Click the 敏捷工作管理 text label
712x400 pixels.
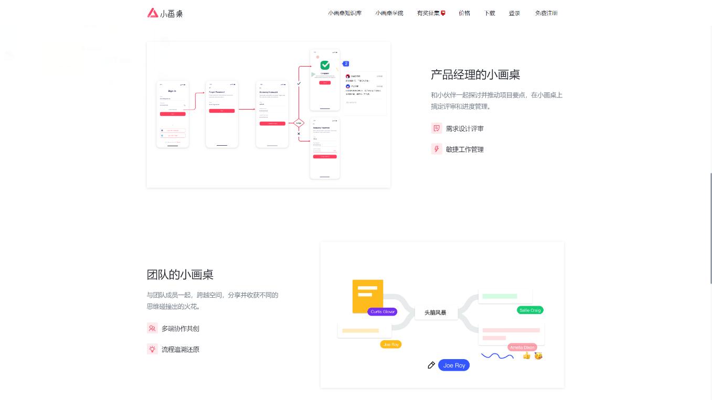coord(465,149)
